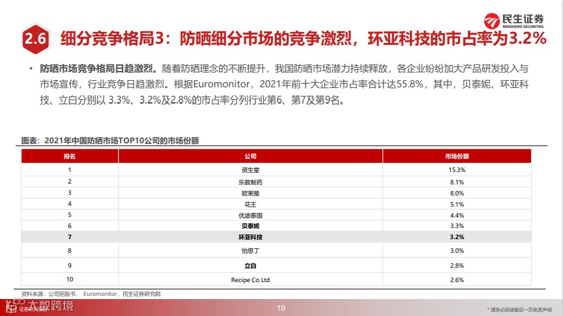Select the 5.1% market share cell
This screenshot has width=563, height=316.
(457, 205)
